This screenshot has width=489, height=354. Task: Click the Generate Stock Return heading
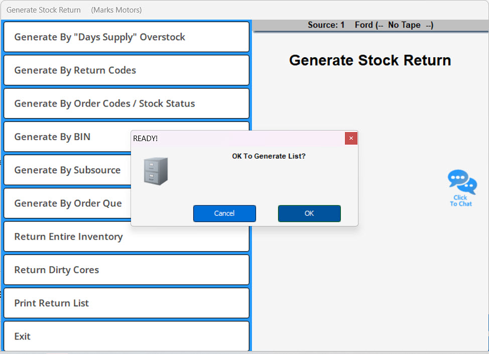pyautogui.click(x=370, y=60)
